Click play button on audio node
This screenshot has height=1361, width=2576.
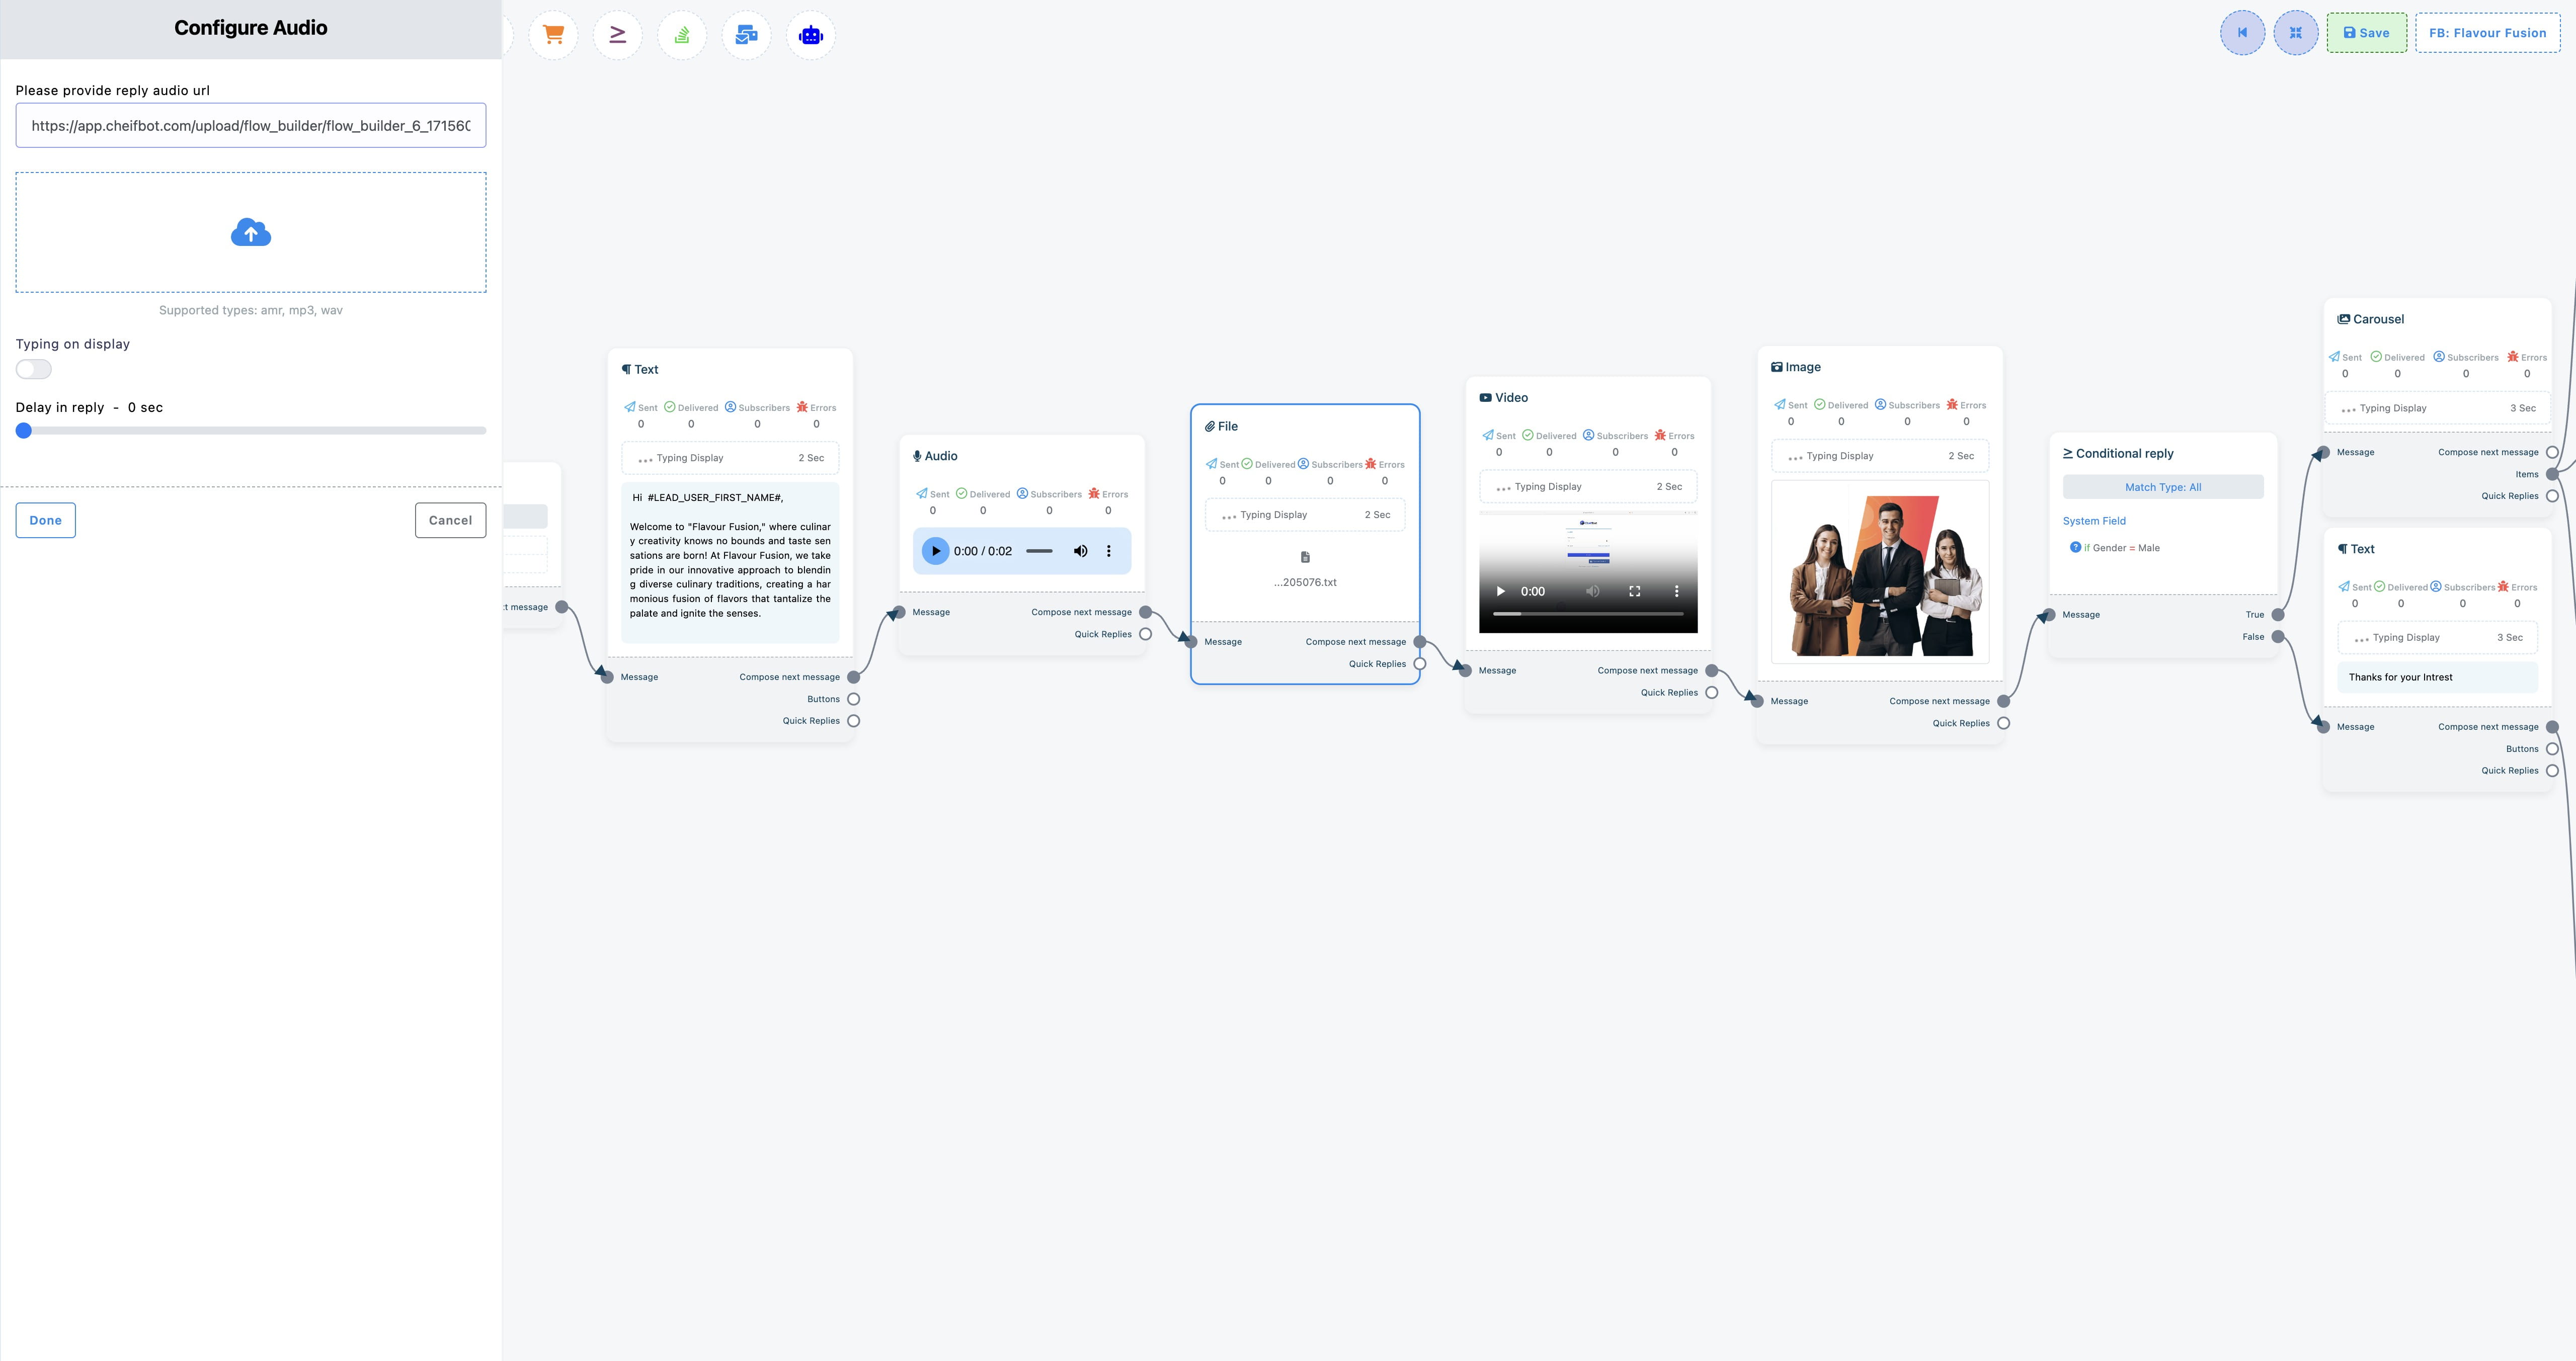click(x=934, y=550)
